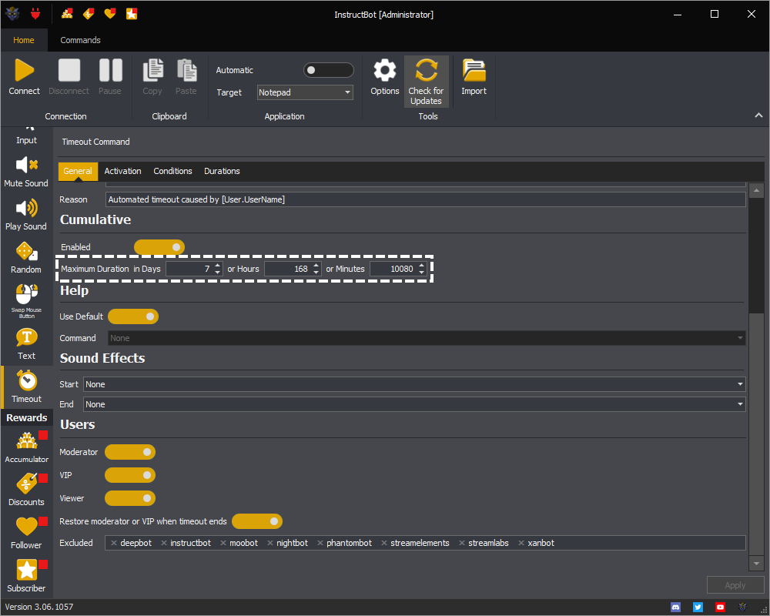Increase Maximum Duration Days value
Screen dimensions: 770x616
pos(218,265)
